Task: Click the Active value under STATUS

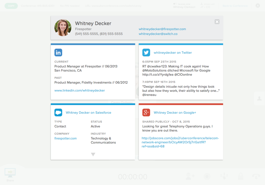Action: 95,126
